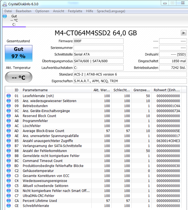Click status orb of row BB nicht korrigierbare Fehler
Image resolution: width=188 pixels, height=210 pixels.
(9, 156)
